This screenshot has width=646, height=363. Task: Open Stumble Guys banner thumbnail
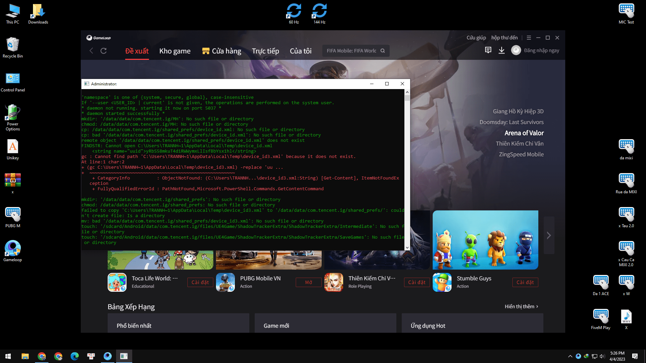click(486, 240)
